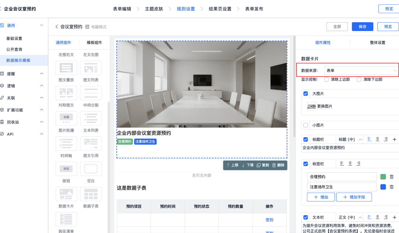
Task: Click the blue 保存 button
Action: 362,27
